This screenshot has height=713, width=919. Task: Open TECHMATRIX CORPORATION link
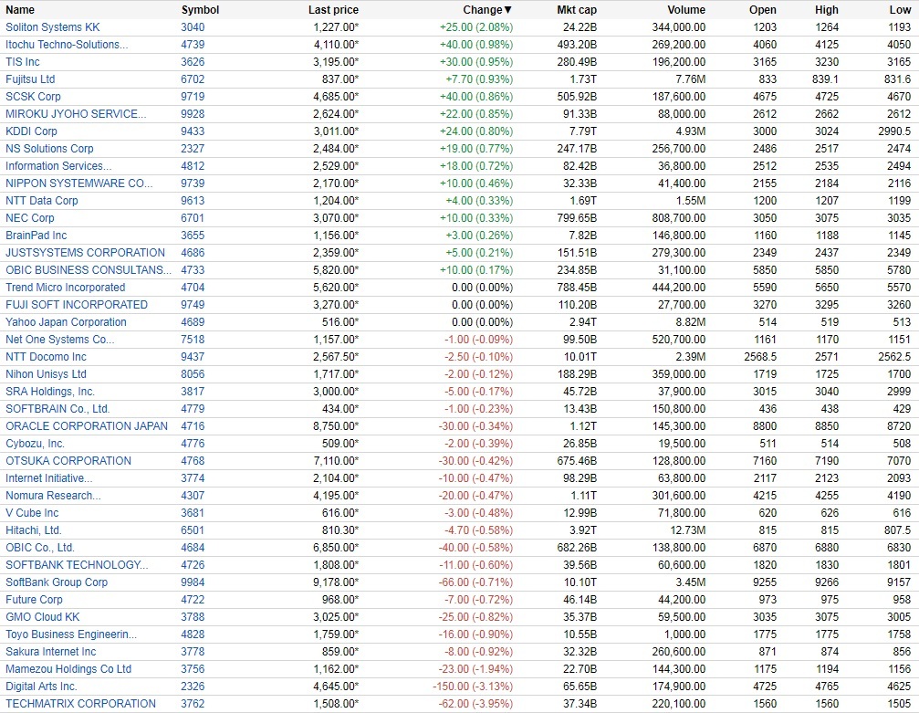(80, 704)
